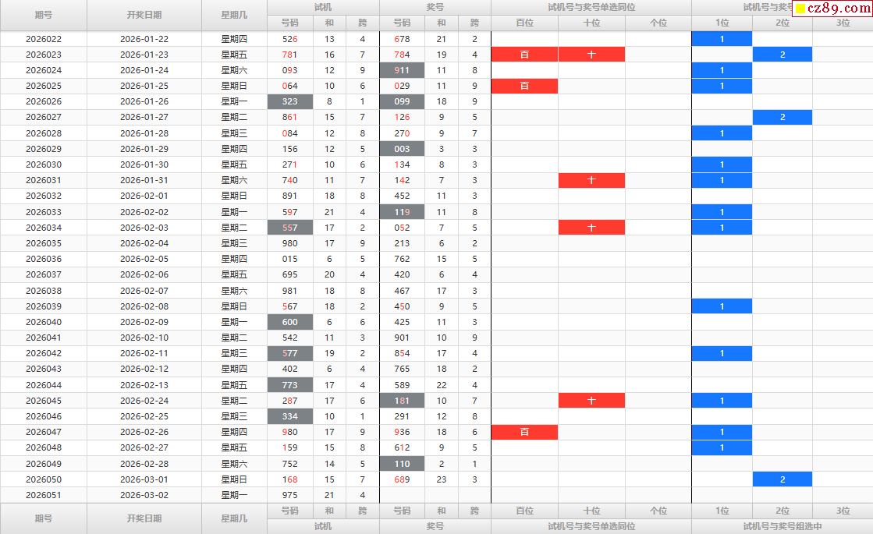This screenshot has width=873, height=534.
Task: Click the blue 2 cell in row 2026027
Action: (783, 118)
